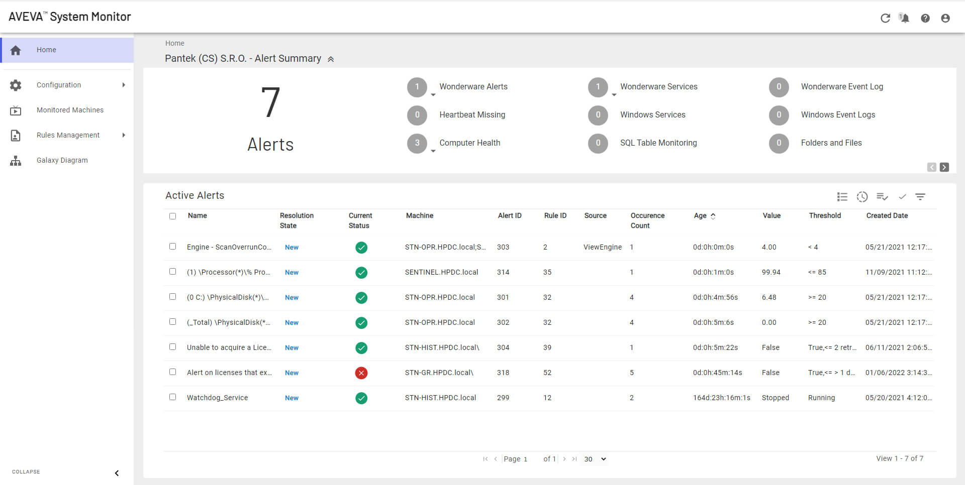Viewport: 965px width, 485px height.
Task: Click the Galaxy Diagram hierarchy icon
Action: pos(16,161)
